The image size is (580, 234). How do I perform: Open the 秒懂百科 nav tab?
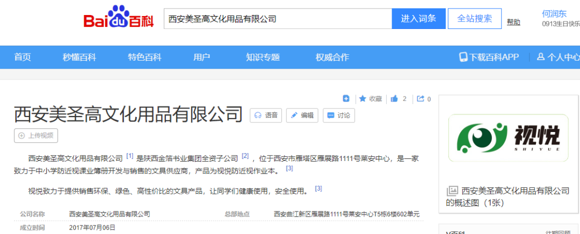click(79, 57)
